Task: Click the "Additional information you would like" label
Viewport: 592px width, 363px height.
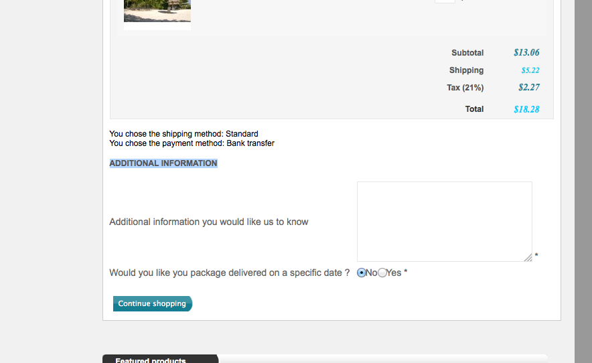Action: tap(208, 222)
